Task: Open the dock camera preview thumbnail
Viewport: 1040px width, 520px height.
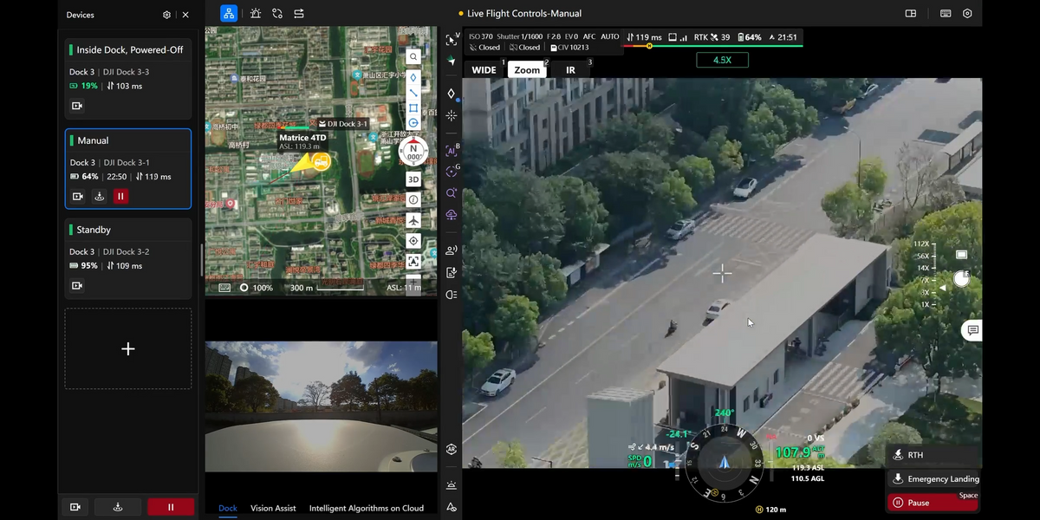Action: pos(321,406)
